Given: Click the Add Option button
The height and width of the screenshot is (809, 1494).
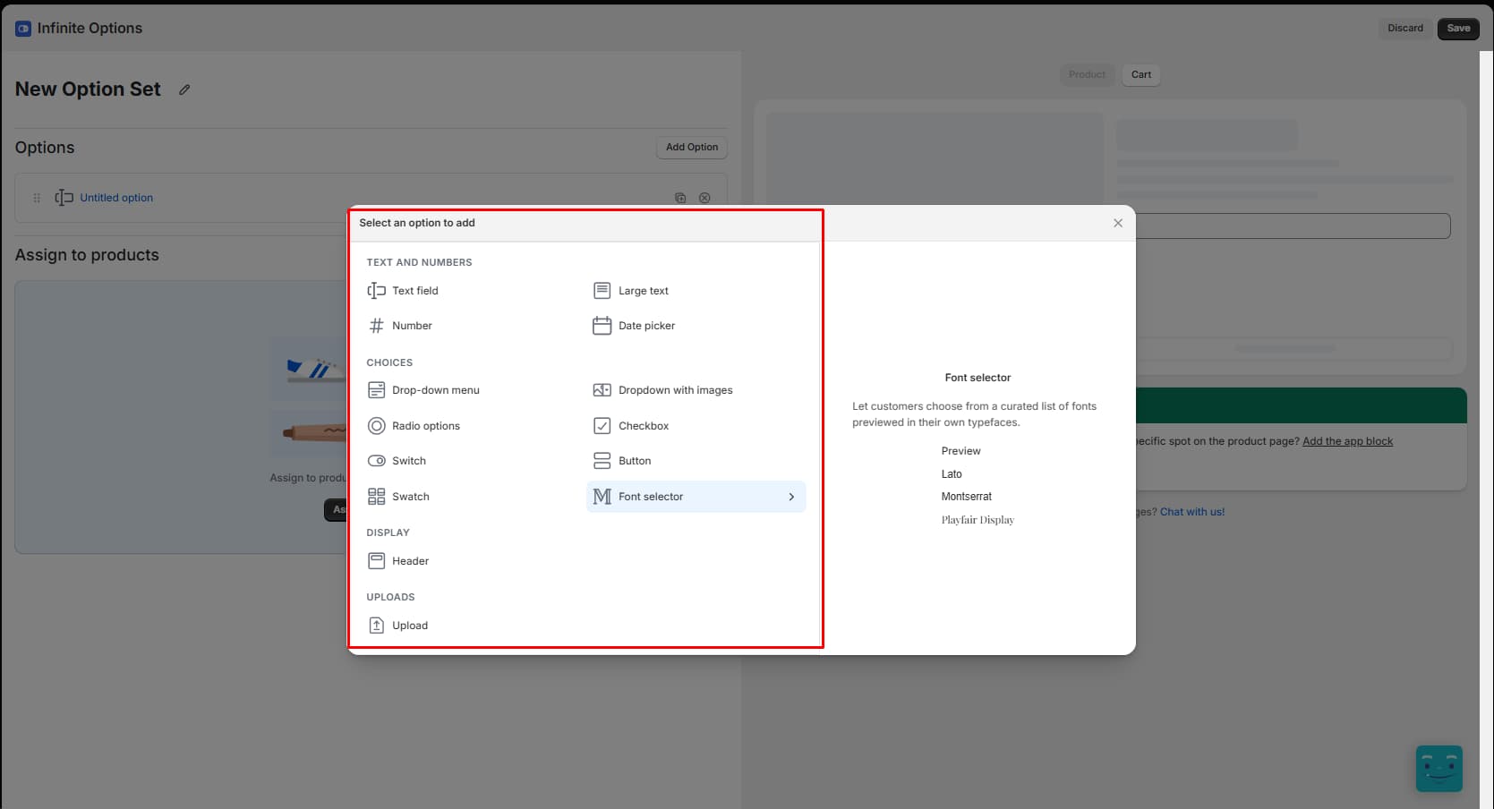Looking at the screenshot, I should (692, 148).
